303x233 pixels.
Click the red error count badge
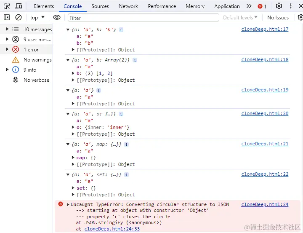[262, 6]
